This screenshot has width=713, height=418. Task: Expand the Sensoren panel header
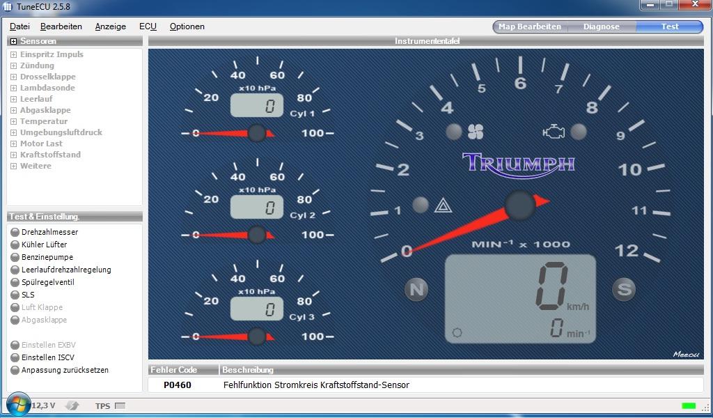[14, 41]
